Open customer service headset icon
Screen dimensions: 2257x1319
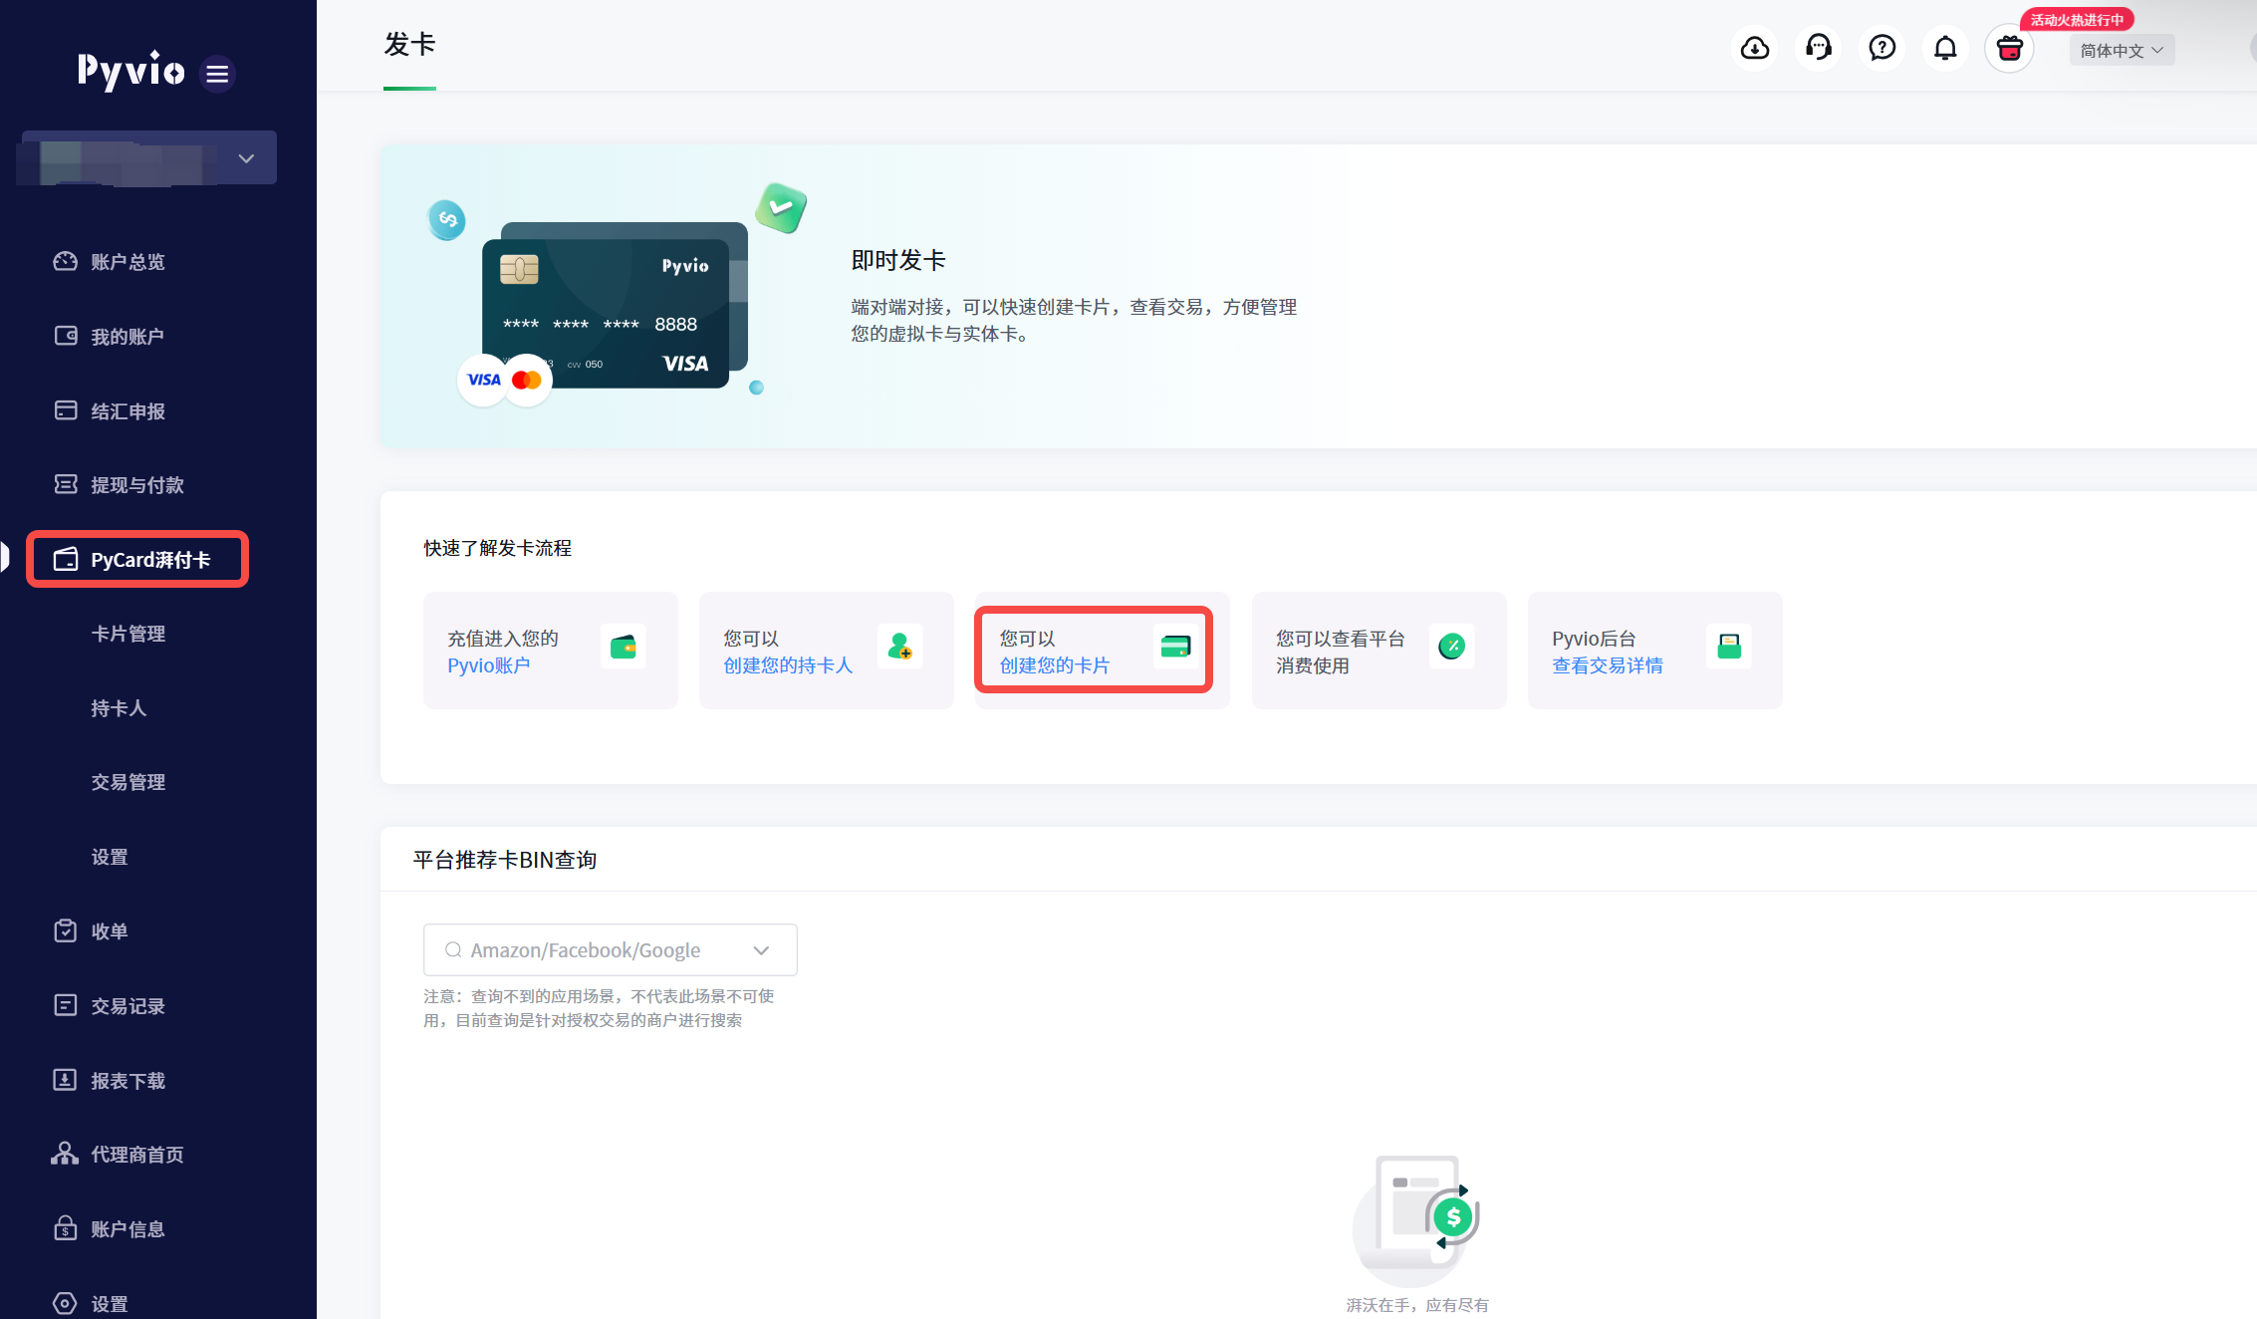click(1818, 48)
